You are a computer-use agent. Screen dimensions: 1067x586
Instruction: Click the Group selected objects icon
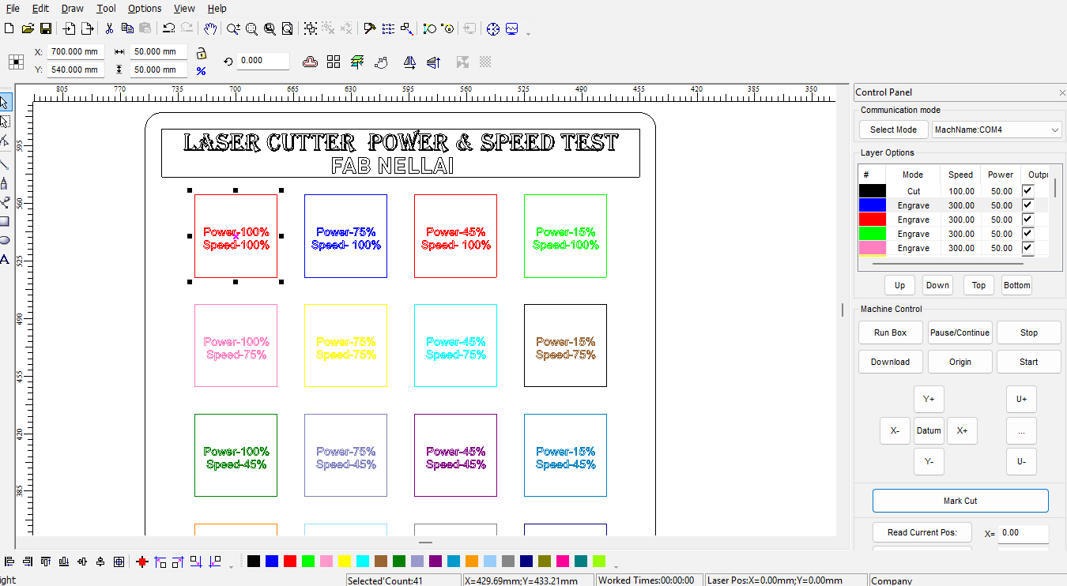click(x=311, y=28)
